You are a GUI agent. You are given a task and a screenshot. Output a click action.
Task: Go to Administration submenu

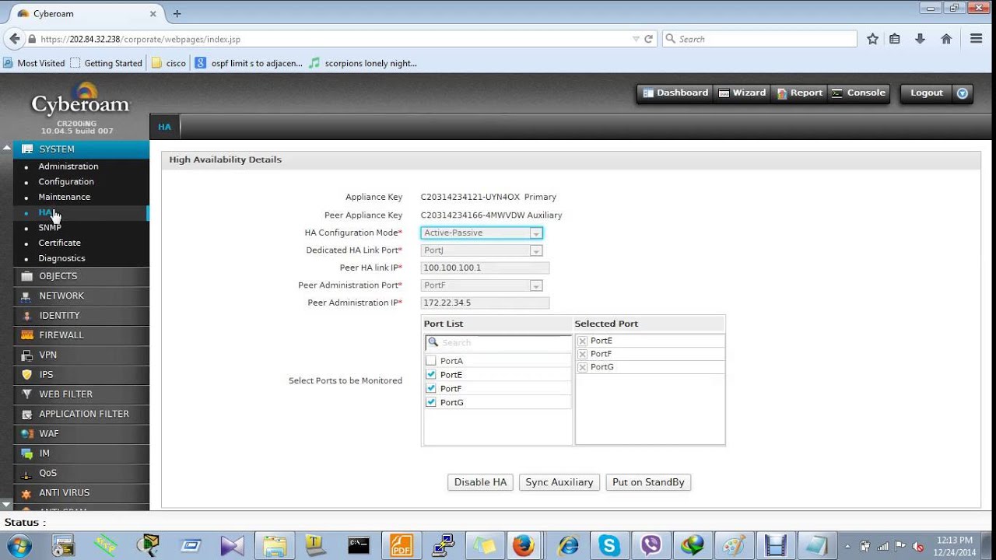click(68, 166)
